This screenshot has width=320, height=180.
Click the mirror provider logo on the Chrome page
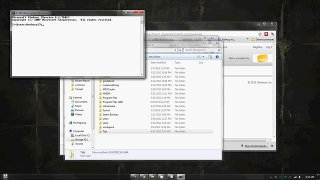[x=262, y=58]
